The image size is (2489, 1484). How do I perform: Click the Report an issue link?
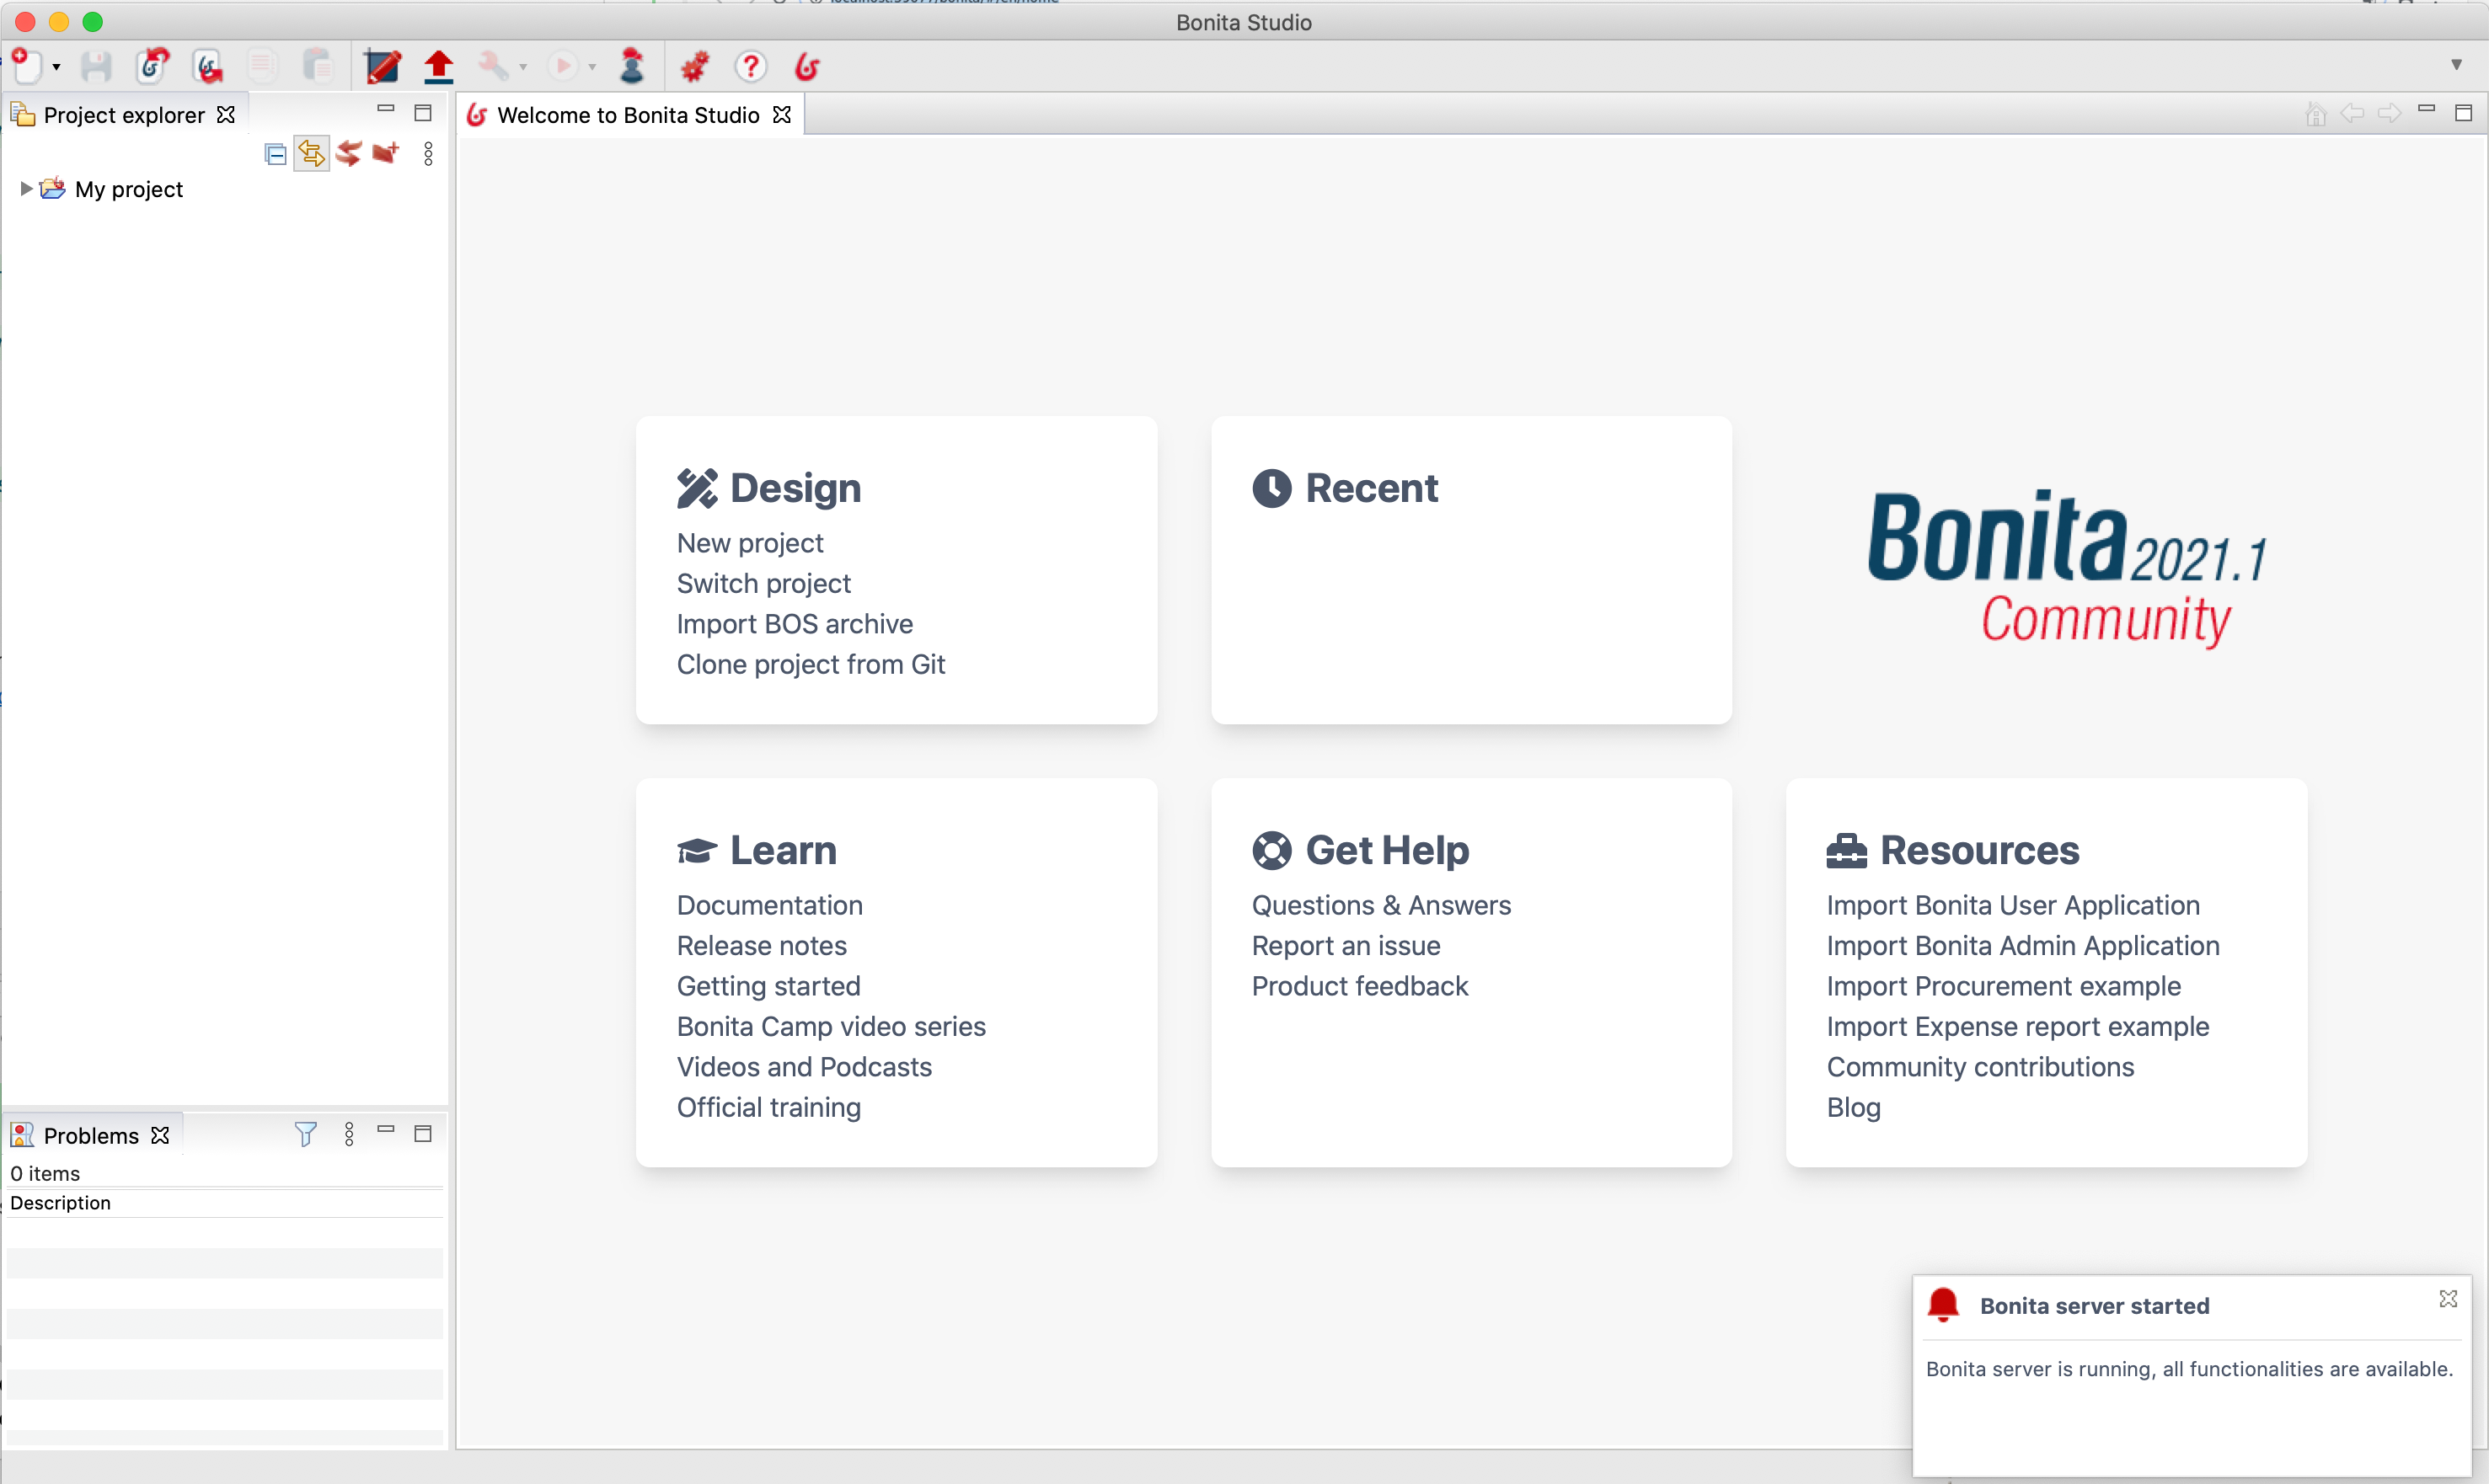1346,946
